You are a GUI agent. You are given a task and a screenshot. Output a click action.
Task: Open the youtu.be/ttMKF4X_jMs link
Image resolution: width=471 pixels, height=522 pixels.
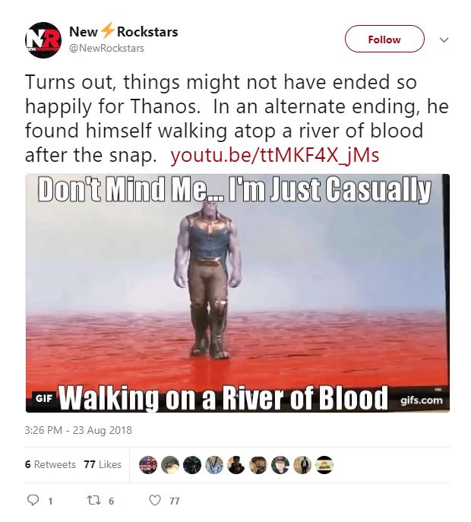click(x=274, y=156)
